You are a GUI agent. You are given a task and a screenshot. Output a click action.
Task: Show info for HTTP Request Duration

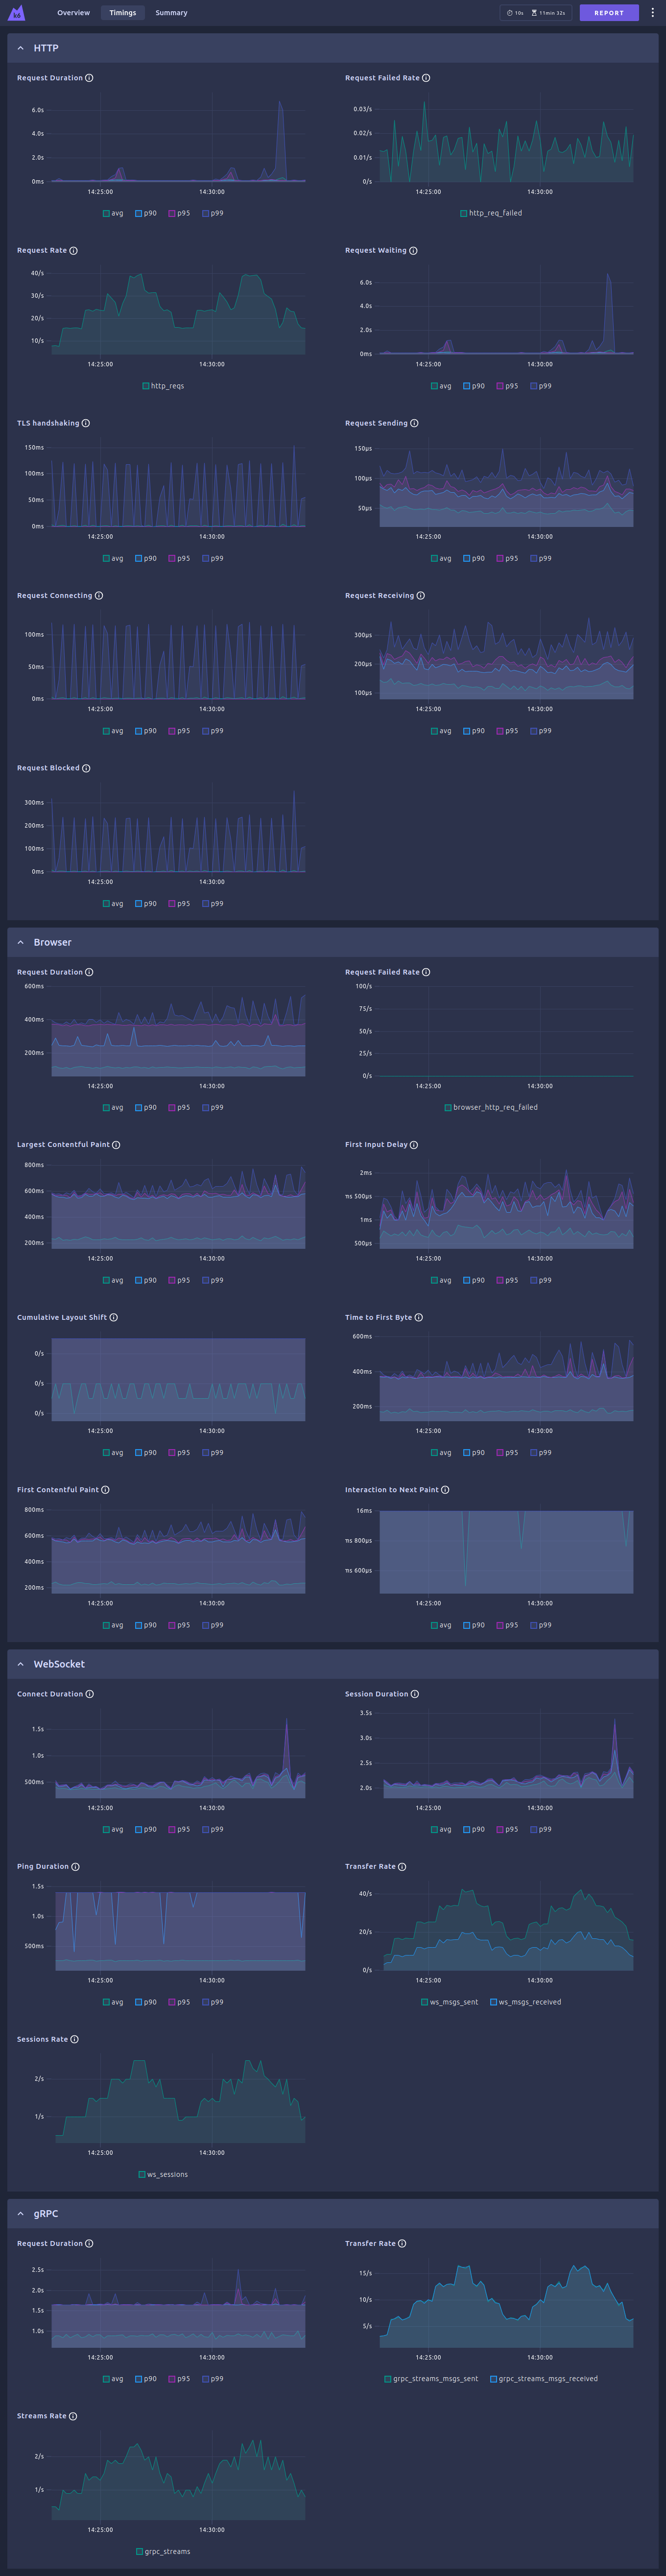point(89,78)
